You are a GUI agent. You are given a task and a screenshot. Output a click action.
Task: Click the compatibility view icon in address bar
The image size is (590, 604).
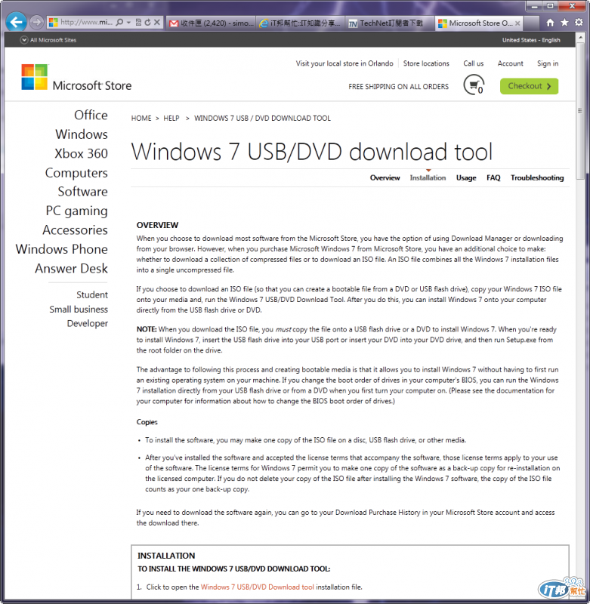pos(138,23)
